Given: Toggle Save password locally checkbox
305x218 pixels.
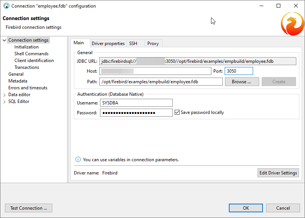Looking at the screenshot, I should 177,112.
